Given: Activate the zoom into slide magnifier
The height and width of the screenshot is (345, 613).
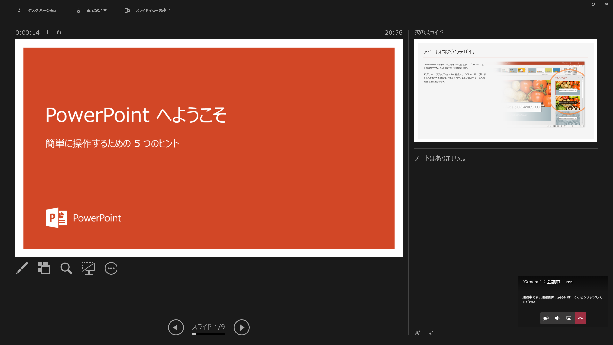Looking at the screenshot, I should 66,268.
